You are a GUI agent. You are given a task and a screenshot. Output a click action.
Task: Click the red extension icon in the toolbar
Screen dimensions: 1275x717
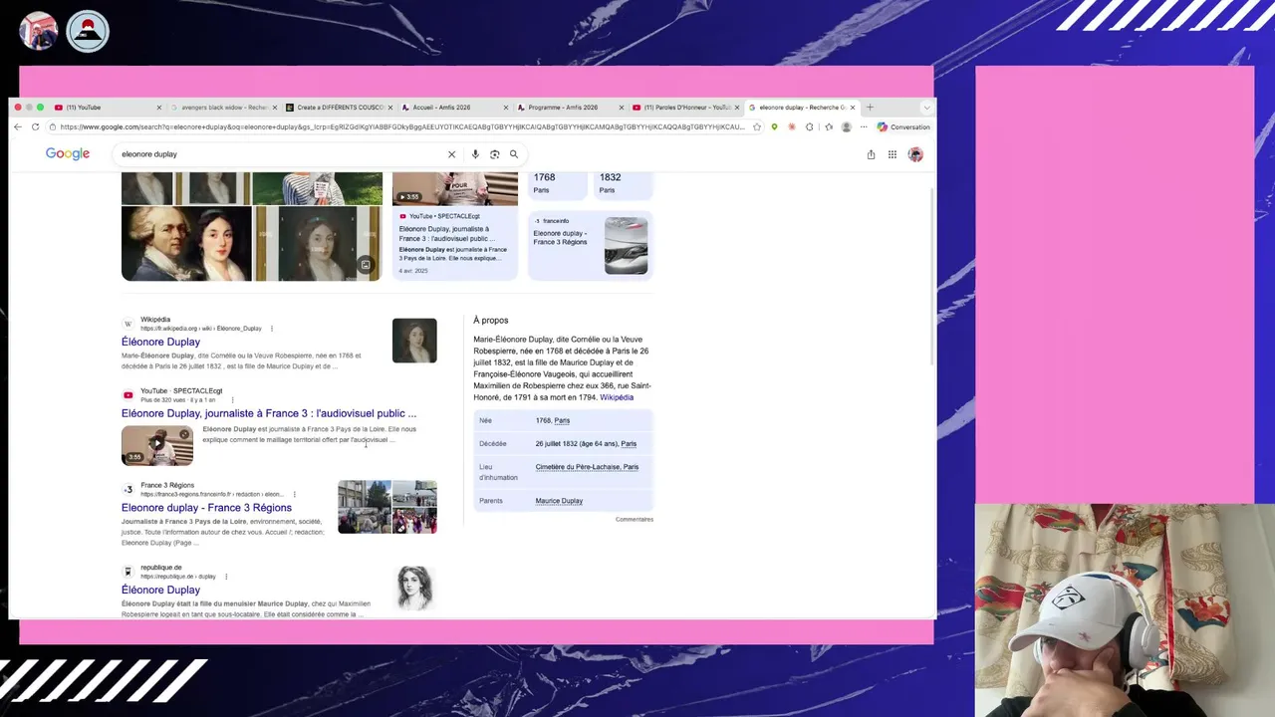coord(792,126)
